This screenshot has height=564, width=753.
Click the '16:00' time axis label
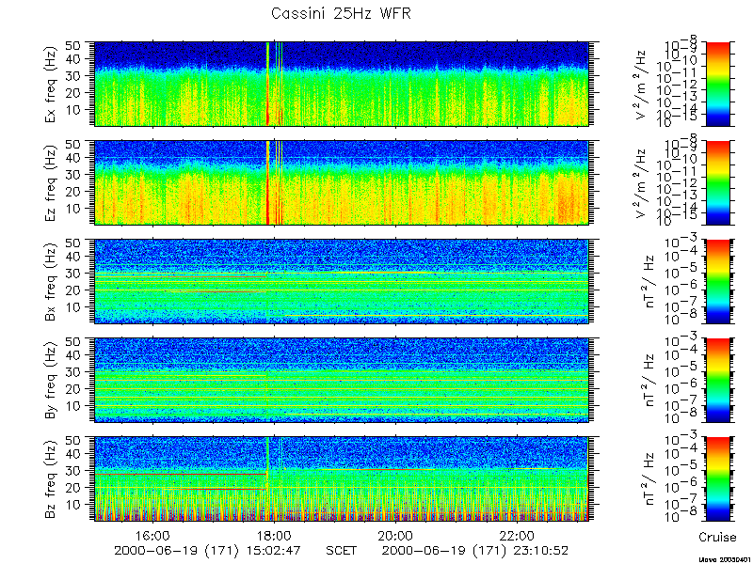[x=152, y=536]
